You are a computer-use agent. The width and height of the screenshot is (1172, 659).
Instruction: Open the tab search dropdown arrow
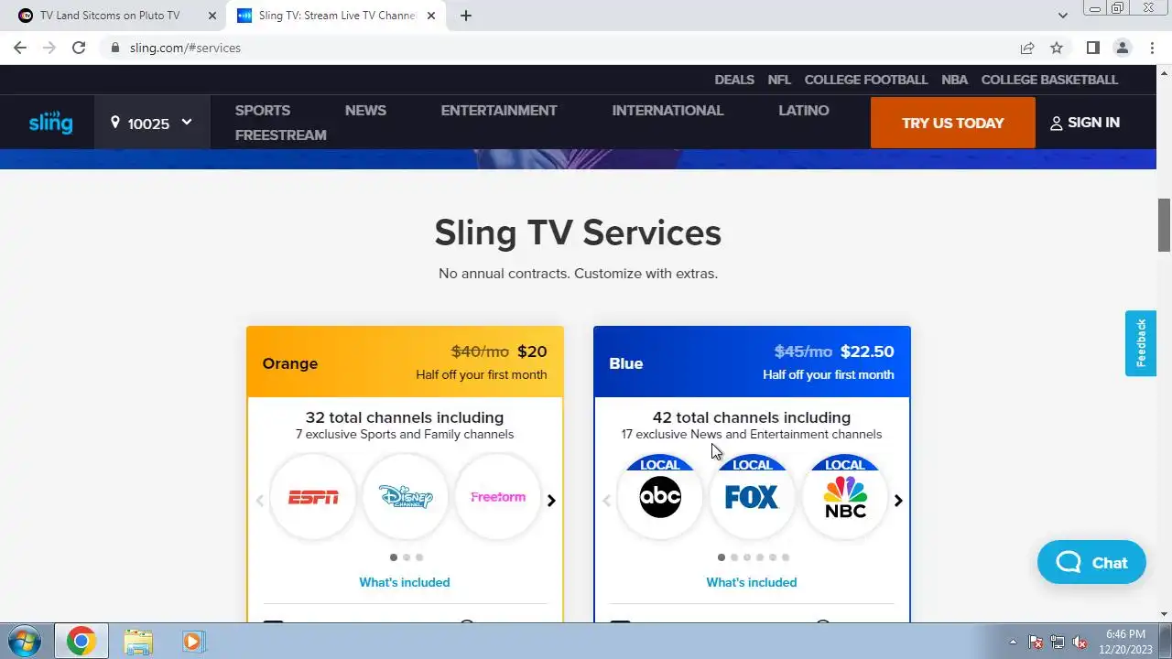(x=1062, y=16)
